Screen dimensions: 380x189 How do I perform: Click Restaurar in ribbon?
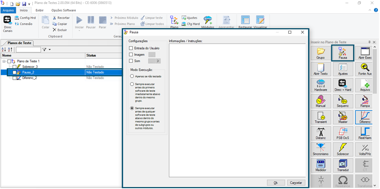coord(246,22)
